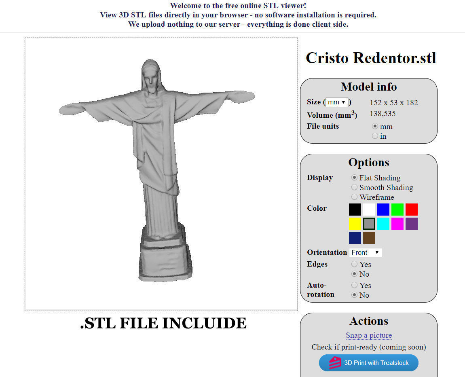Select inches as the file units

pyautogui.click(x=375, y=136)
